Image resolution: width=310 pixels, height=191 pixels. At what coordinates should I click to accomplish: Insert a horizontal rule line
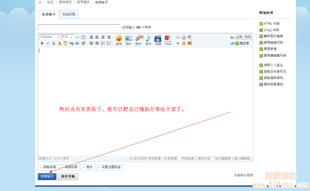77,37
